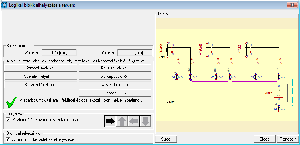Viewport: 300px width, 145px height.
Task: Click the Eldob button
Action: 265,139
